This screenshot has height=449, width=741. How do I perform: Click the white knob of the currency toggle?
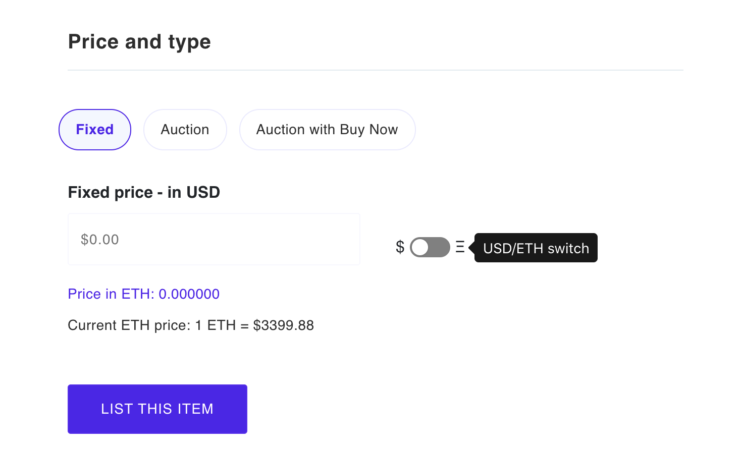pos(420,247)
